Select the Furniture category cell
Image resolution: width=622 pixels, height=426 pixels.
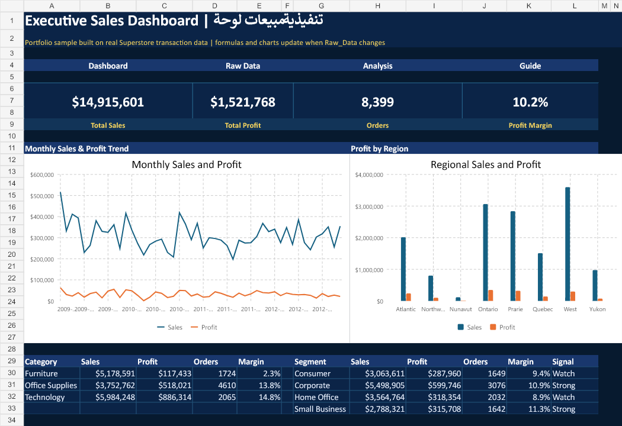coord(52,373)
